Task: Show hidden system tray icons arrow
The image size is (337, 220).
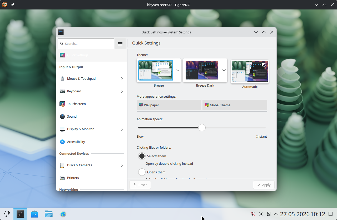Action: click(276, 214)
